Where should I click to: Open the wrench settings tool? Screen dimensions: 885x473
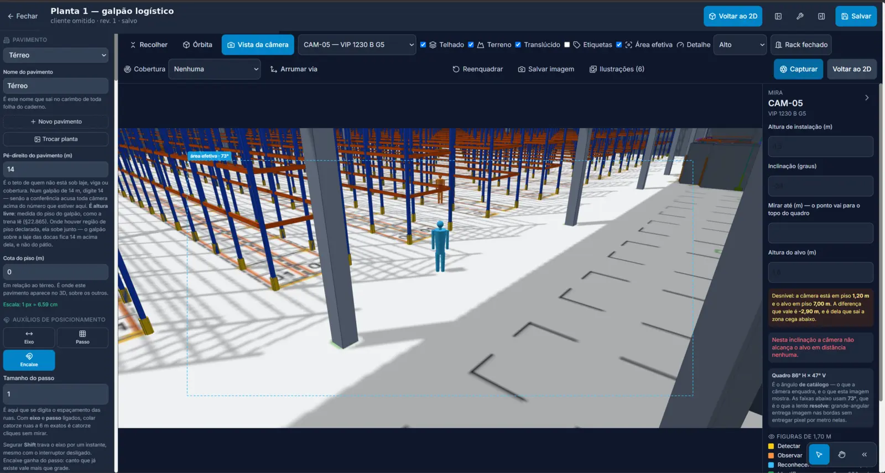800,17
